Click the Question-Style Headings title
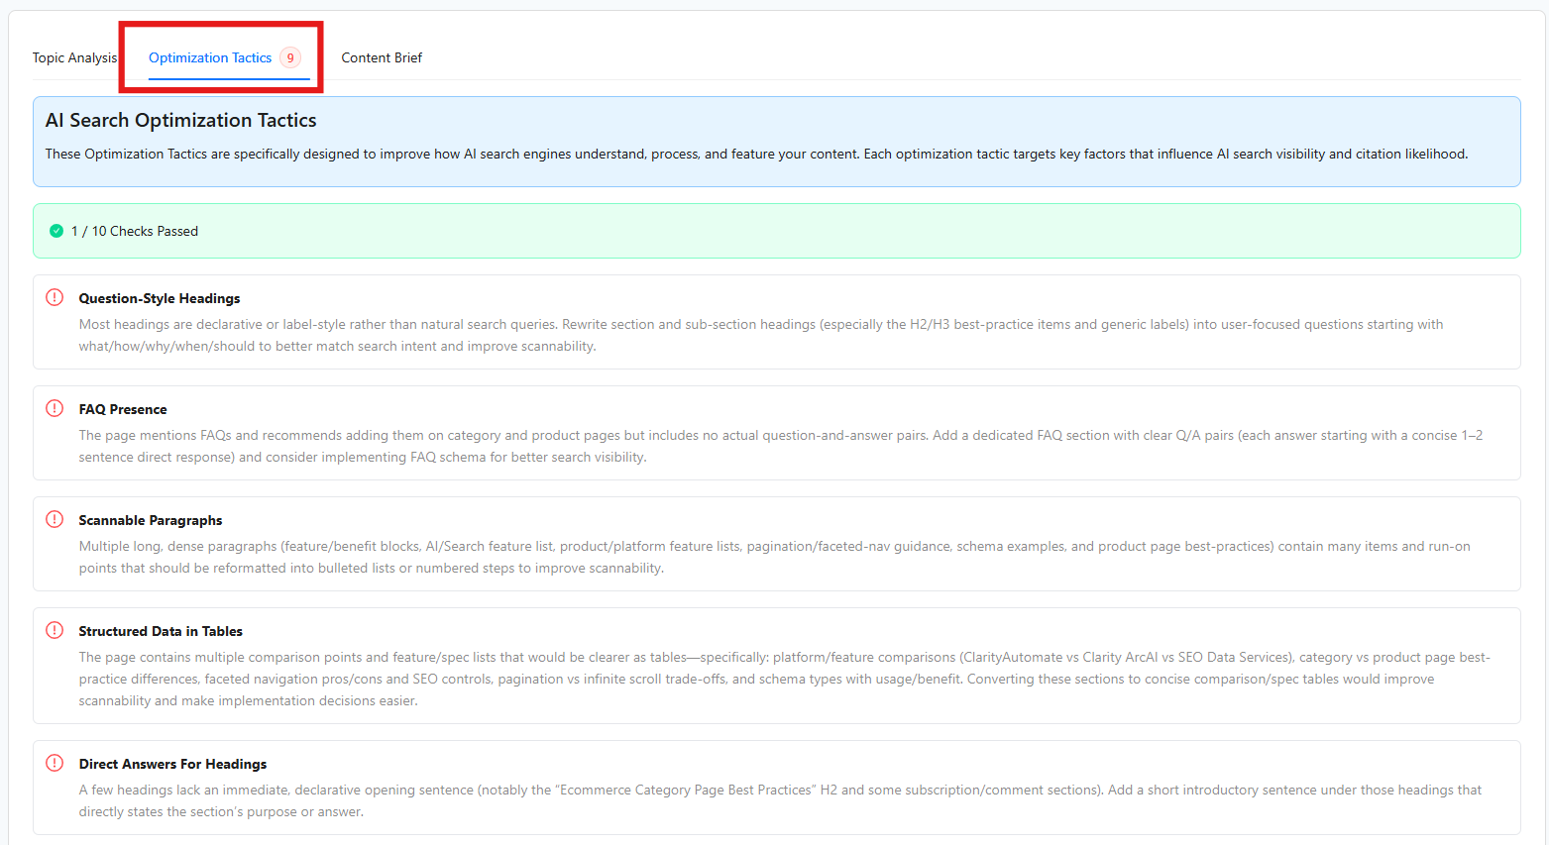This screenshot has height=845, width=1549. tap(160, 298)
